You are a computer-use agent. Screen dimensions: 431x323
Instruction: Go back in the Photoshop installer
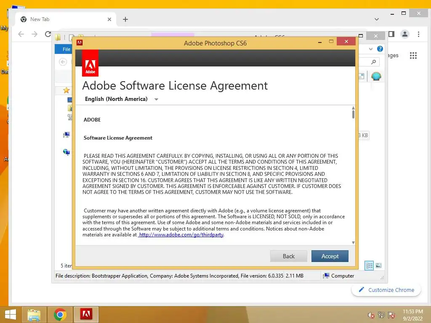coord(289,256)
